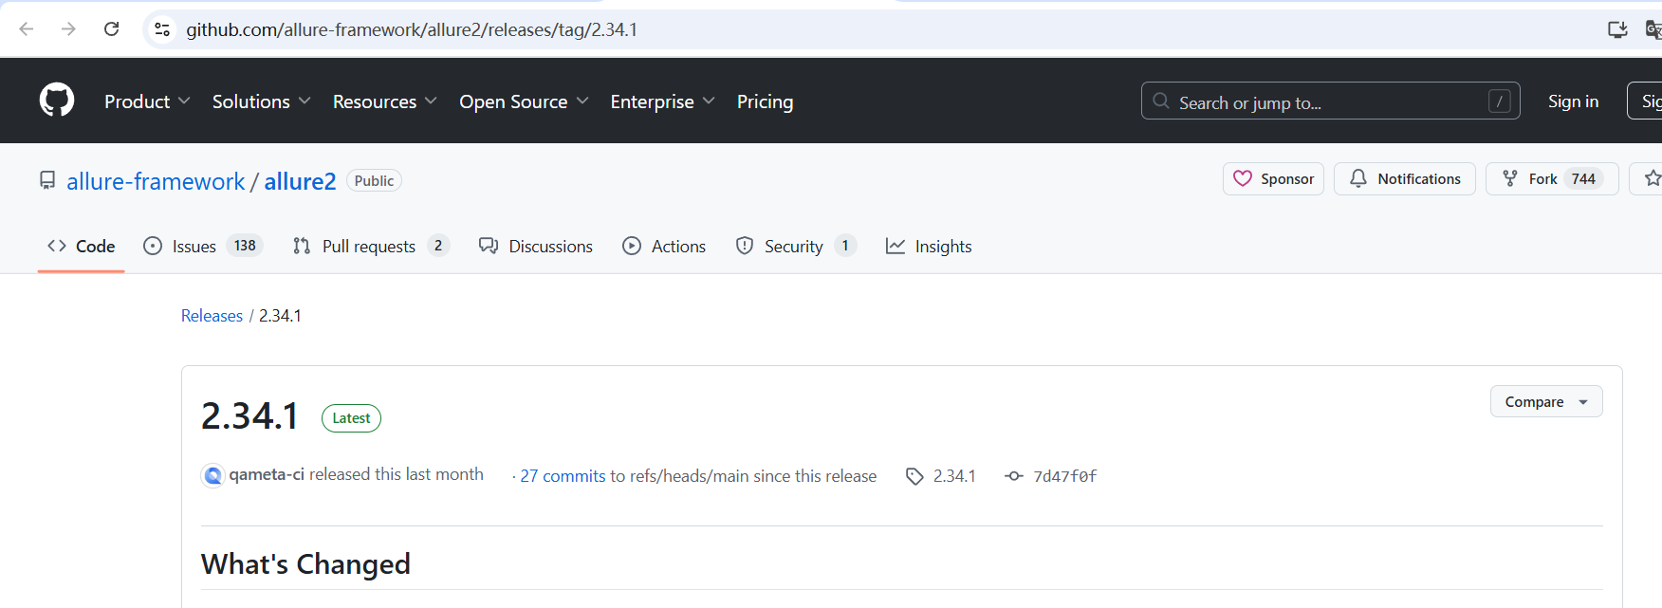This screenshot has width=1662, height=608.
Task: Click the Notifications button
Action: (1404, 178)
